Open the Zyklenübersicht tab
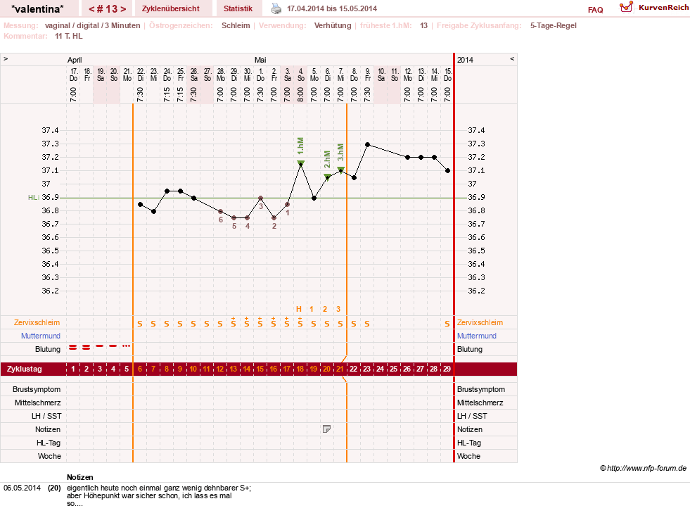The height and width of the screenshot is (525, 690). tap(171, 8)
